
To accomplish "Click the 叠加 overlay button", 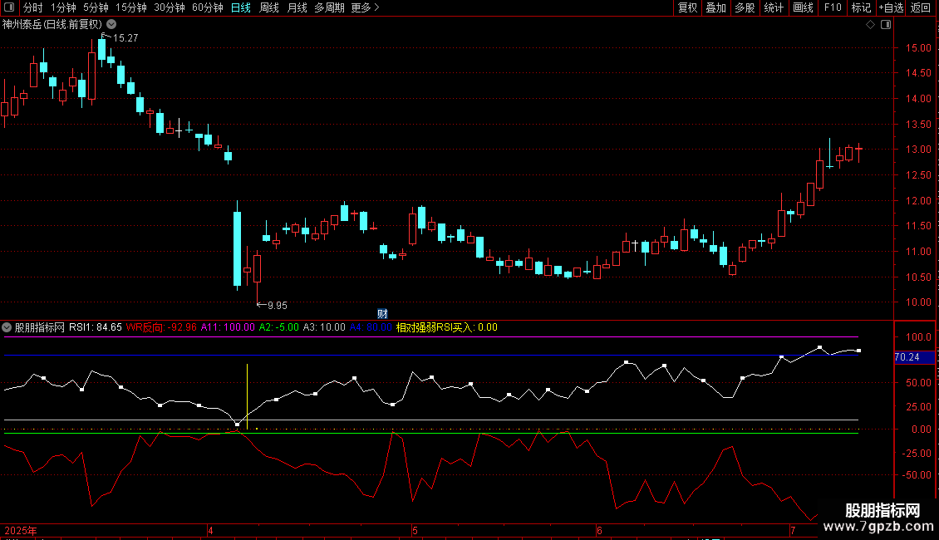I will pos(715,7).
